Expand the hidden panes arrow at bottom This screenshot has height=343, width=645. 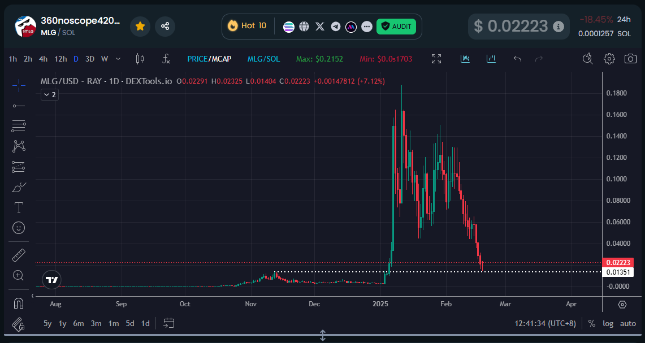click(x=322, y=335)
